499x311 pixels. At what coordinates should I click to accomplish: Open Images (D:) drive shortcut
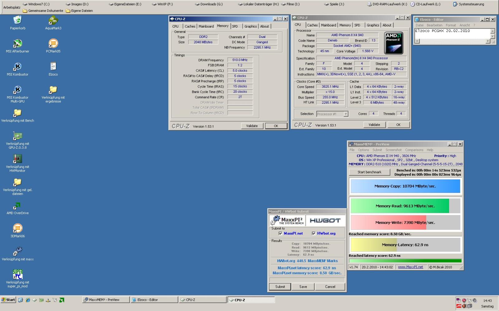pos(77,4)
